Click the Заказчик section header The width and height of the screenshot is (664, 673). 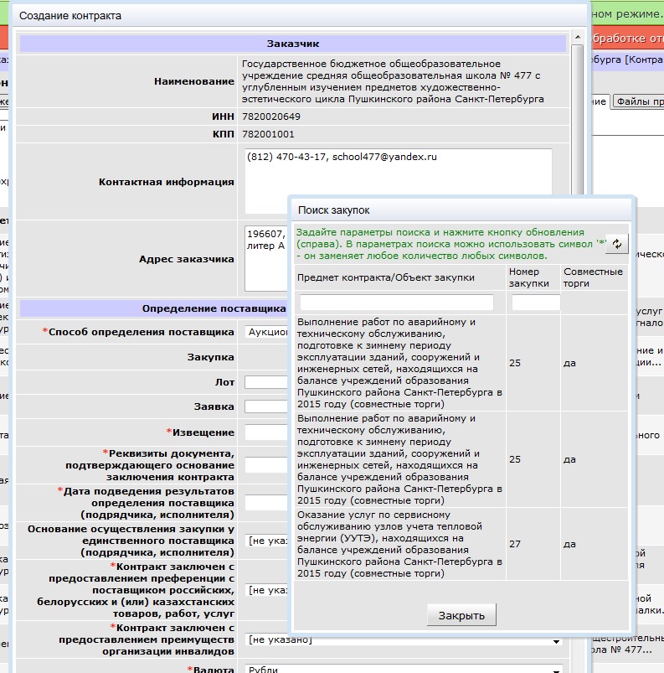(293, 44)
